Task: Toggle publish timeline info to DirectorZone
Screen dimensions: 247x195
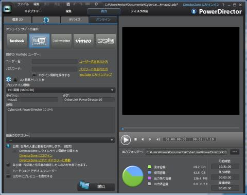Action: click(x=15, y=151)
